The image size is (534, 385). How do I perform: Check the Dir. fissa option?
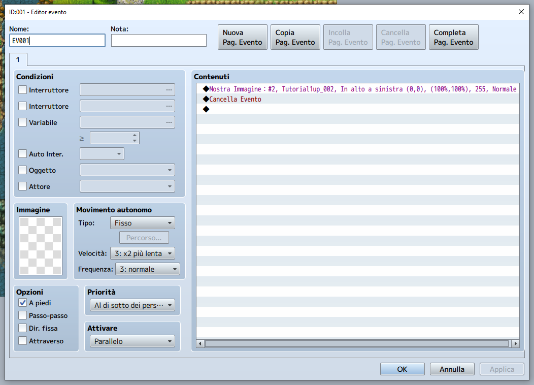click(x=23, y=328)
